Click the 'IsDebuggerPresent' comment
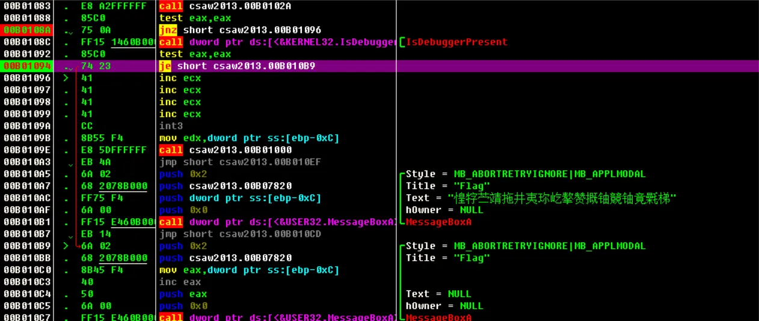The width and height of the screenshot is (759, 321). [456, 42]
